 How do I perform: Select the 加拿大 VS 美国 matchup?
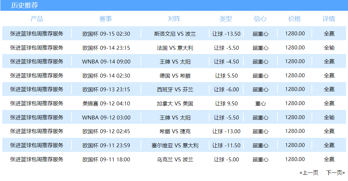[x=175, y=104]
